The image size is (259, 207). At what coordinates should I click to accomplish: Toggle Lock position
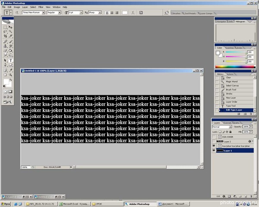(227, 132)
